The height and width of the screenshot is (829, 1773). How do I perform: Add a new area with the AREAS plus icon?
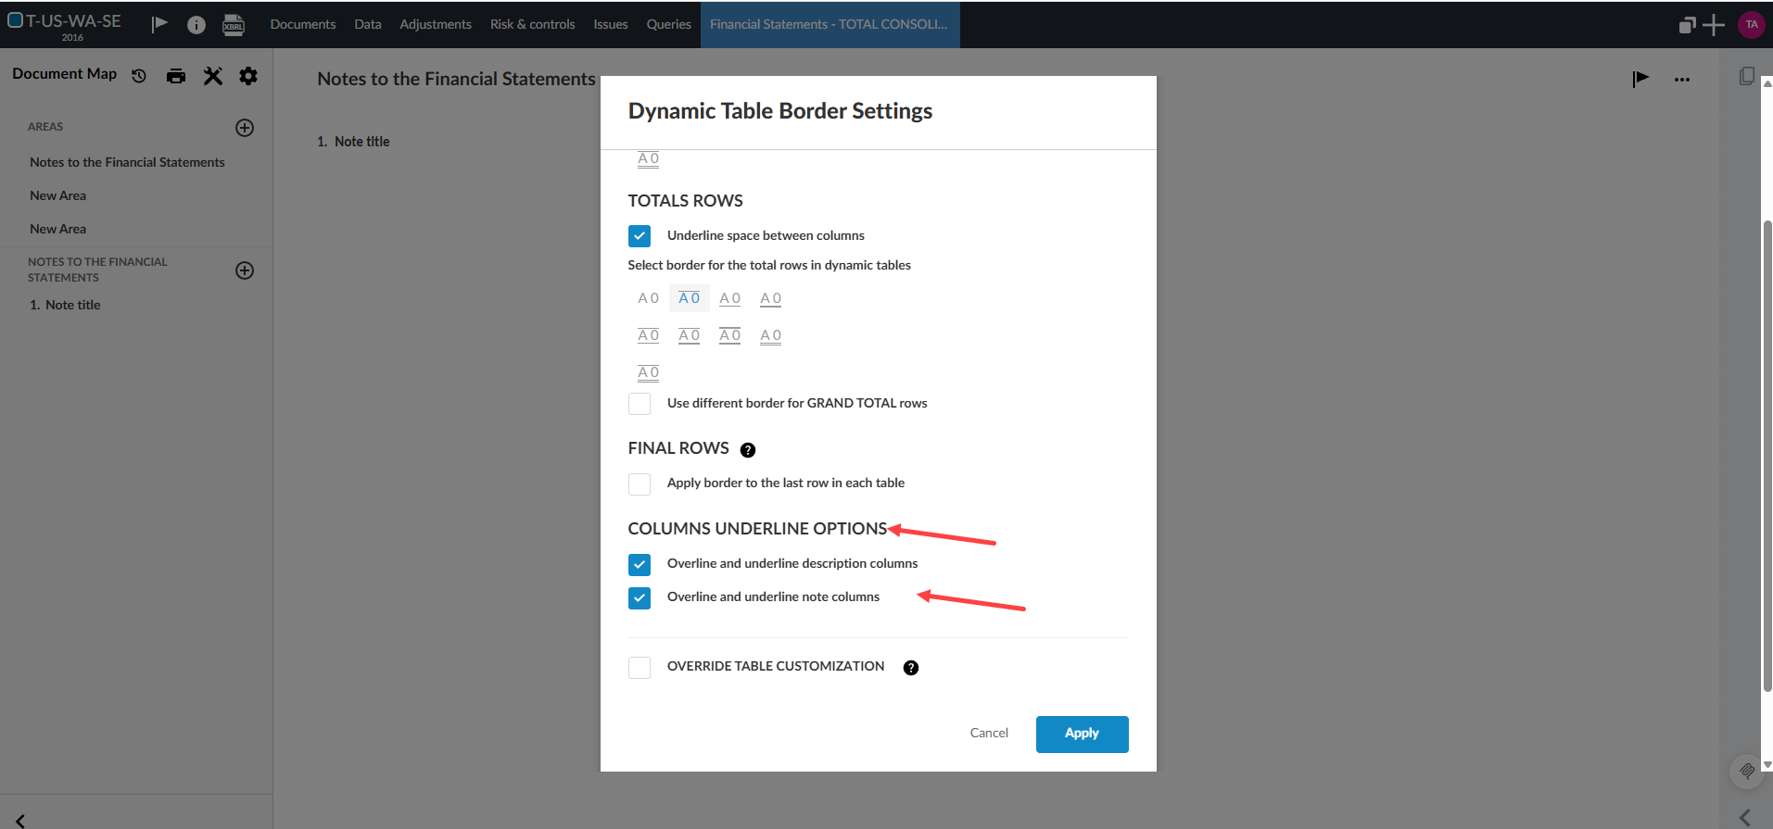[245, 128]
